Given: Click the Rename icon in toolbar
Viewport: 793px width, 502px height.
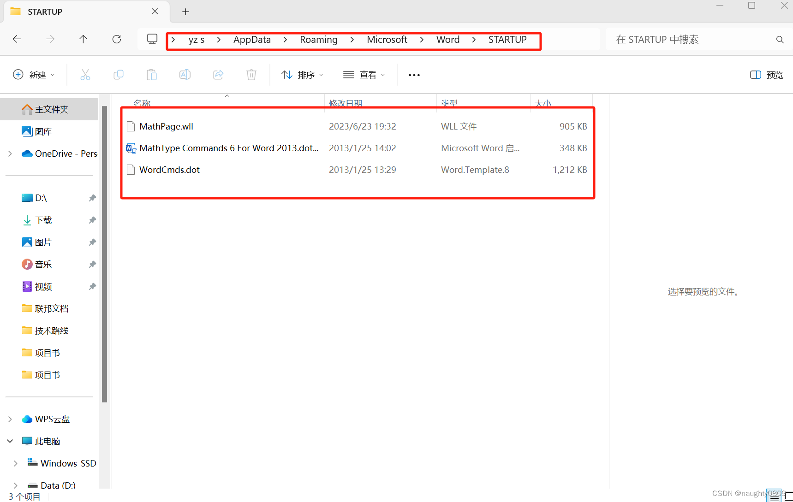Looking at the screenshot, I should [x=185, y=75].
